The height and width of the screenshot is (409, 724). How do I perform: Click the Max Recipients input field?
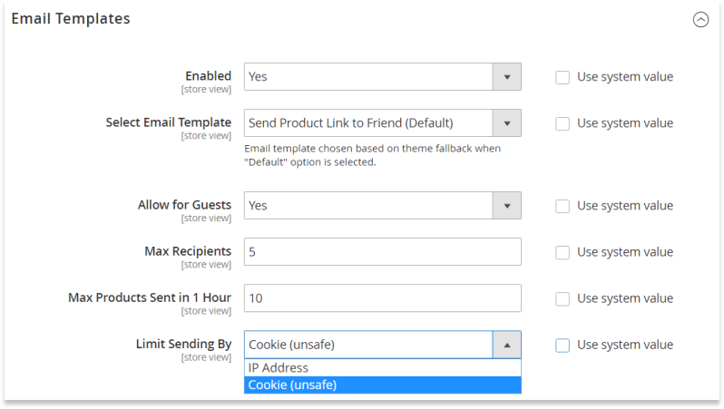[383, 251]
